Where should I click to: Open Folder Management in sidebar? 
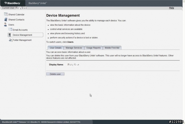coord(22,40)
